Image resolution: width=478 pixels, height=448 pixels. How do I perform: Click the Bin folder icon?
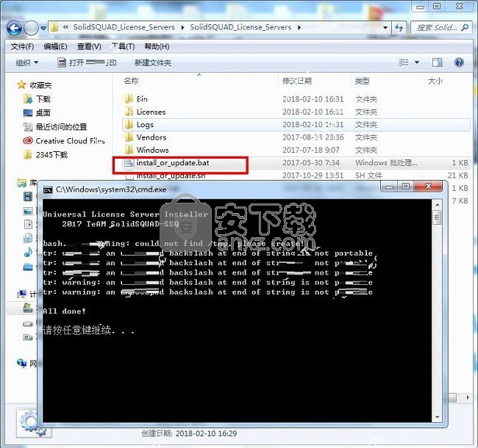[x=129, y=99]
